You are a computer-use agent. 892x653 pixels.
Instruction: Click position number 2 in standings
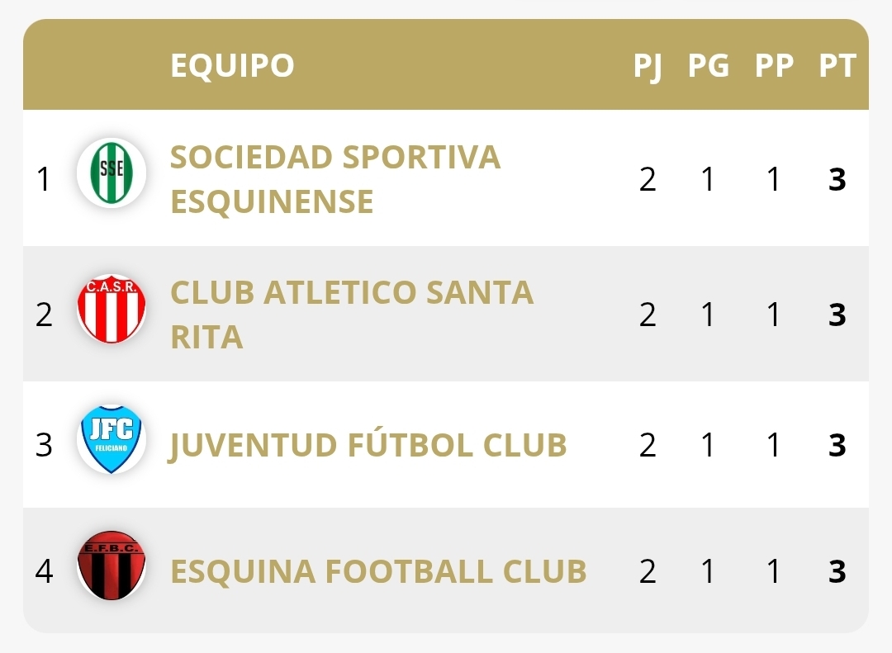[x=44, y=315]
